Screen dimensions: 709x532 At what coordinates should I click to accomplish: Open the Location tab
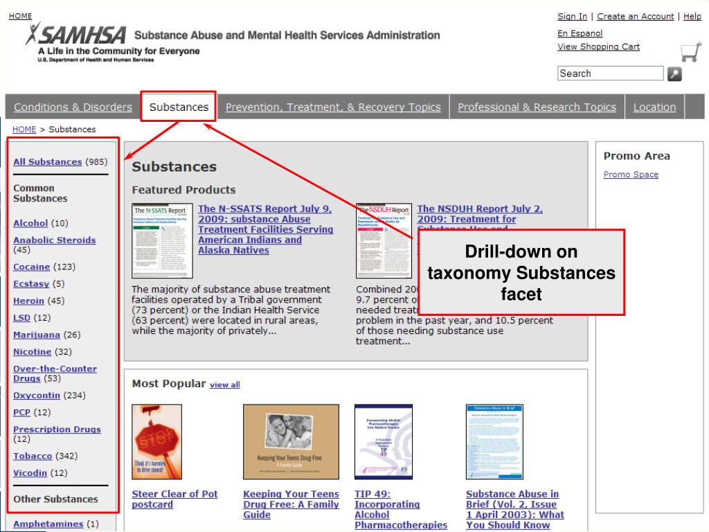coord(654,107)
